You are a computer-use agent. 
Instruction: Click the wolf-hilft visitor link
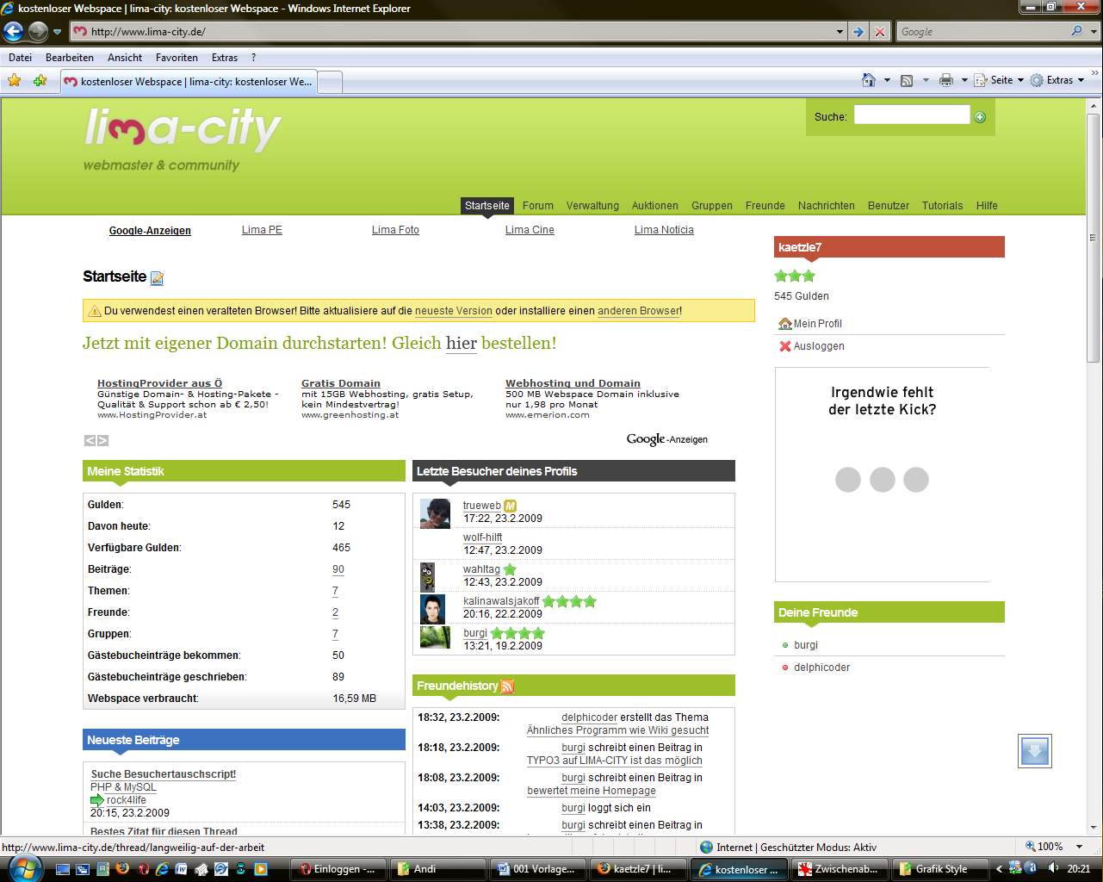pyautogui.click(x=482, y=537)
